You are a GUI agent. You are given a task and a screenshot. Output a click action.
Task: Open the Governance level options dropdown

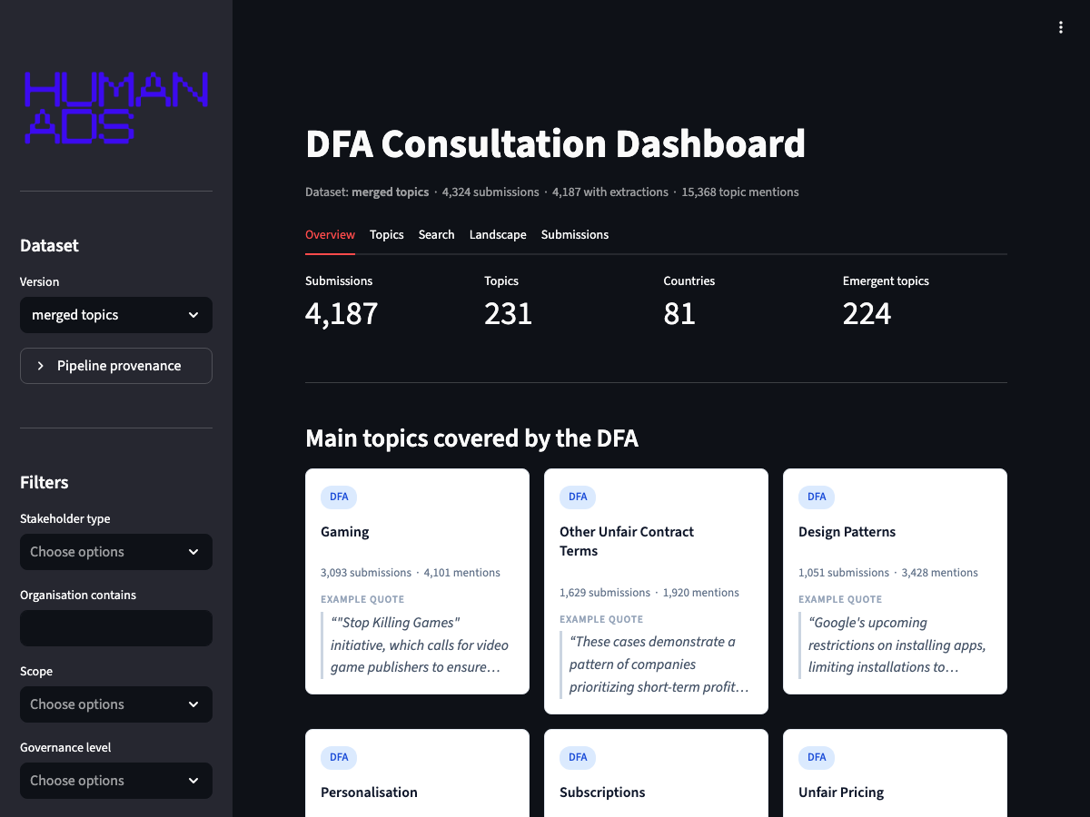click(x=116, y=781)
